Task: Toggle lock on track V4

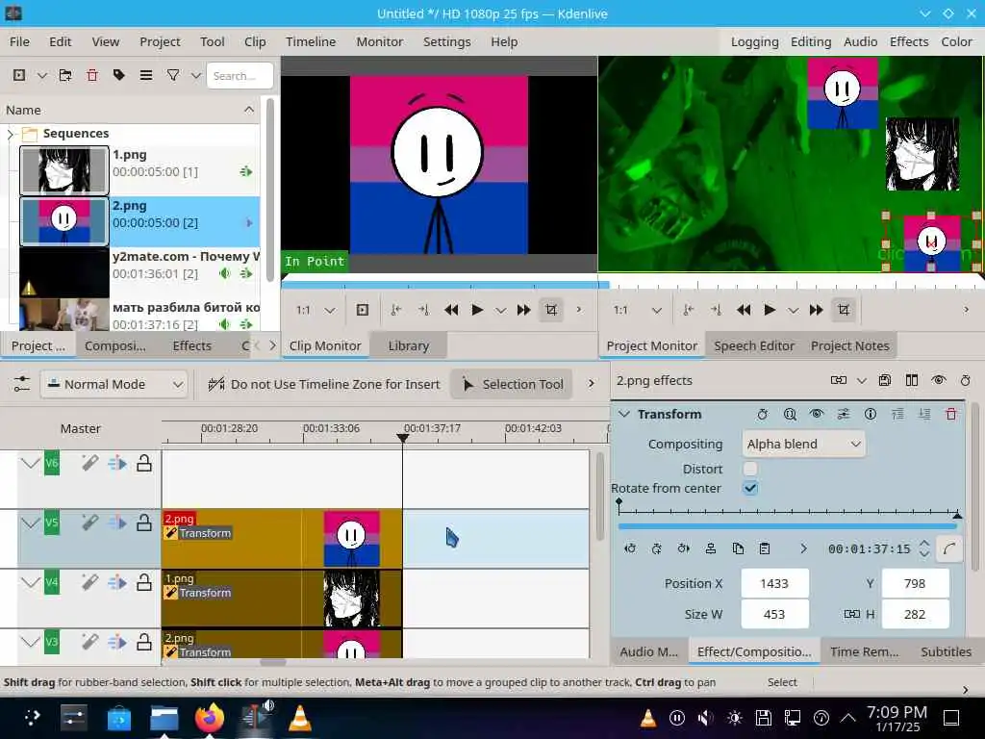Action: click(x=144, y=582)
